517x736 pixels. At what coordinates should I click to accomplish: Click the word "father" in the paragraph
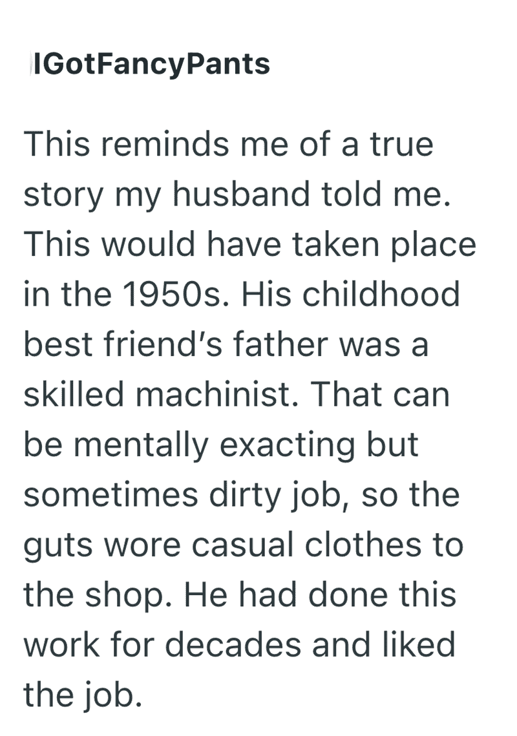coord(280,344)
